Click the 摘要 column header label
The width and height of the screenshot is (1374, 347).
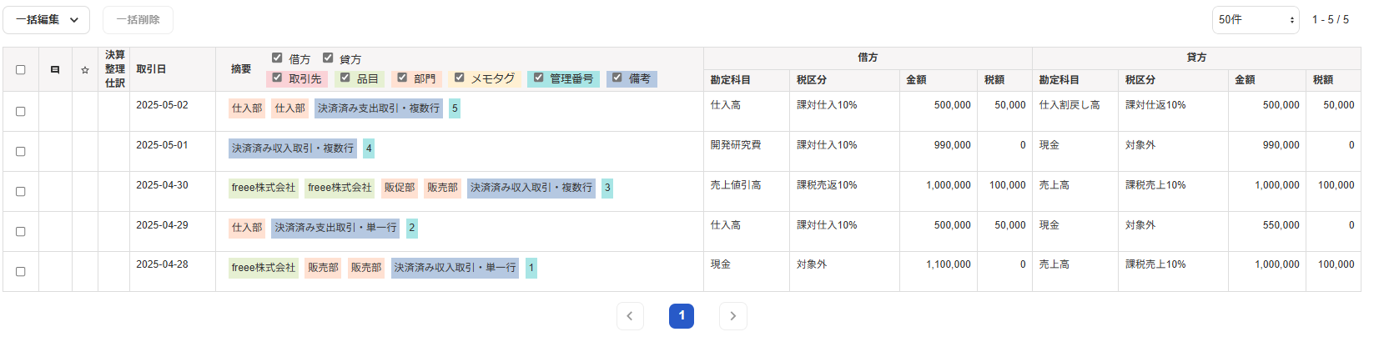pyautogui.click(x=241, y=69)
